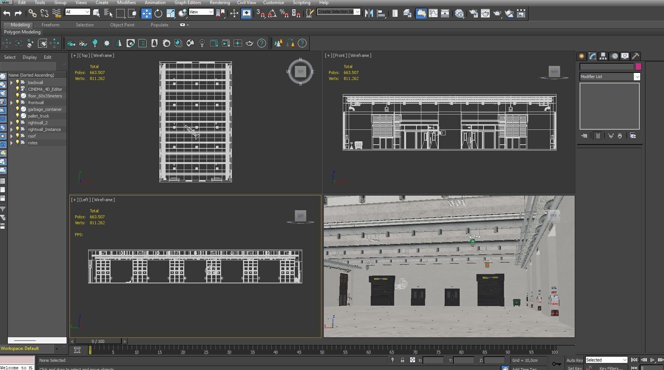Activate the Bind to Space Warp tool
Image resolution: width=664 pixels, height=370 pixels.
tap(57, 13)
